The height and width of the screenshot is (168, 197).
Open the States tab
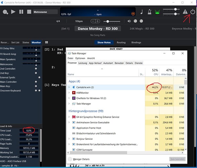pyautogui.click(x=26, y=42)
